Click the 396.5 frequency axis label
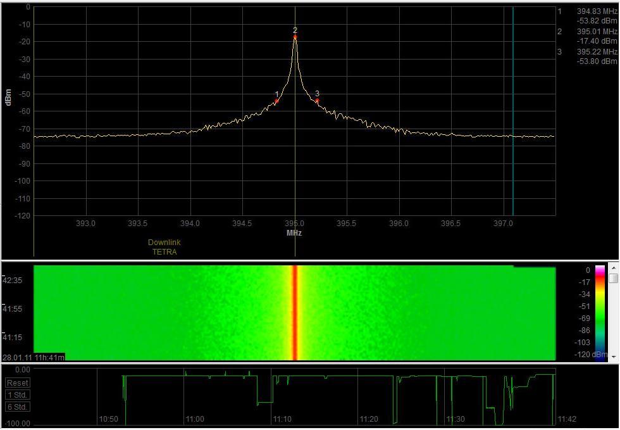Image resolution: width=620 pixels, height=430 pixels. click(450, 224)
